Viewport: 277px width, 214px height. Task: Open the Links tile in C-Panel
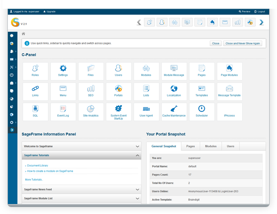coord(35,91)
